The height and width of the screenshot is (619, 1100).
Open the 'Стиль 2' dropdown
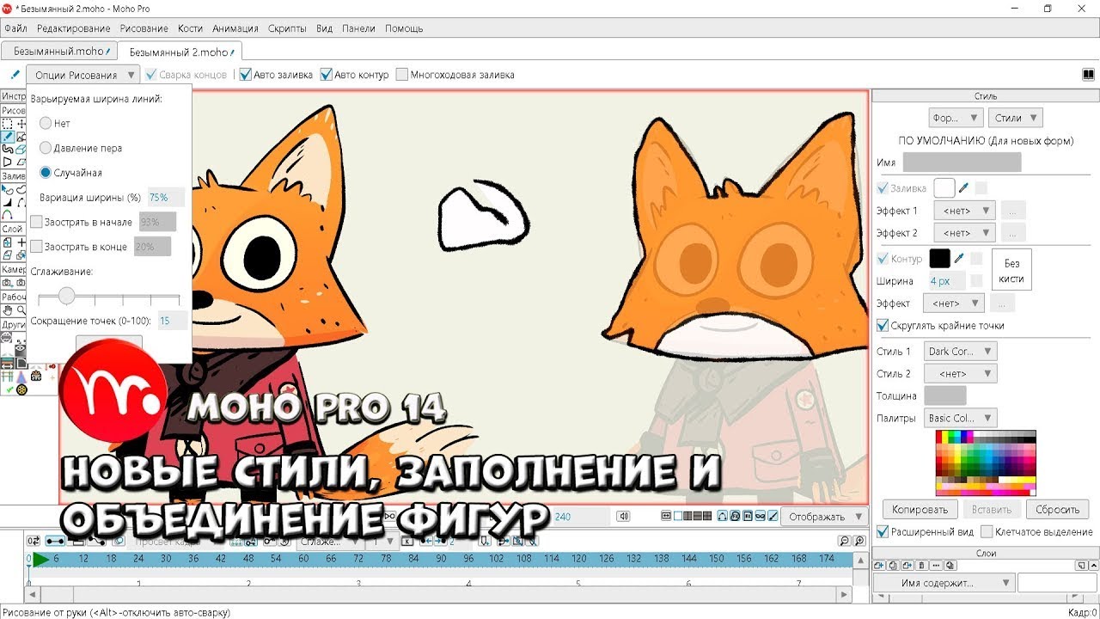[961, 374]
